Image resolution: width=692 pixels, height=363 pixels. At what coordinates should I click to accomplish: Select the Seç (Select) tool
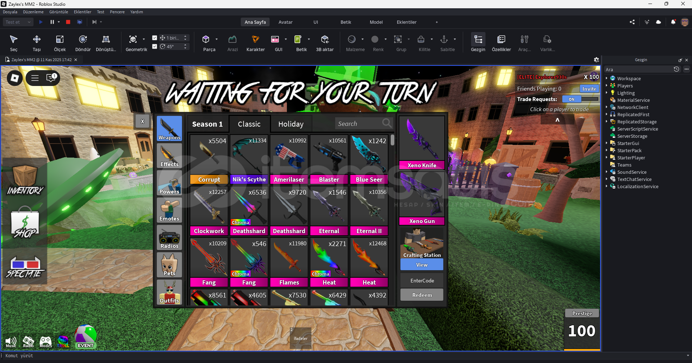(14, 43)
